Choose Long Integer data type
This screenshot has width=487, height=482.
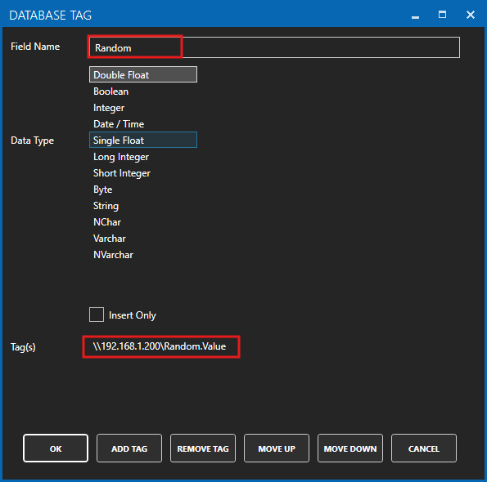point(143,157)
